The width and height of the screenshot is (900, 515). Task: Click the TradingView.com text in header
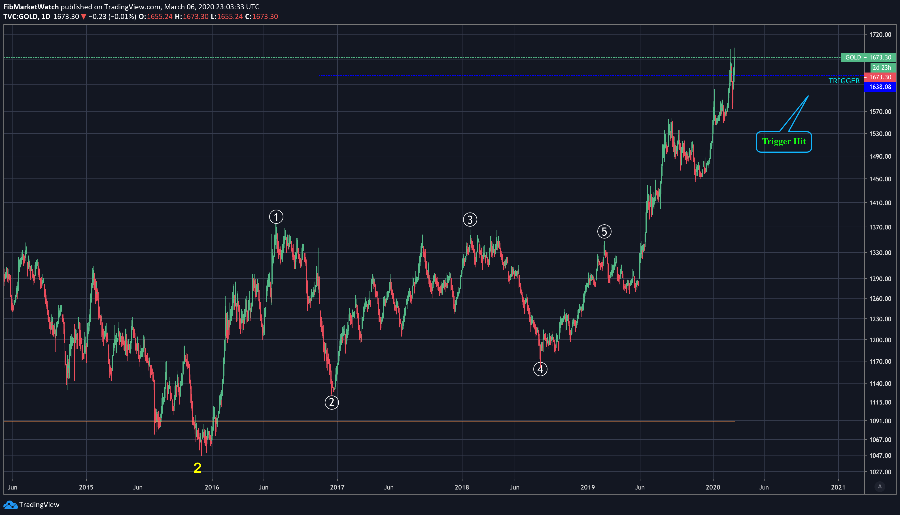click(x=132, y=7)
